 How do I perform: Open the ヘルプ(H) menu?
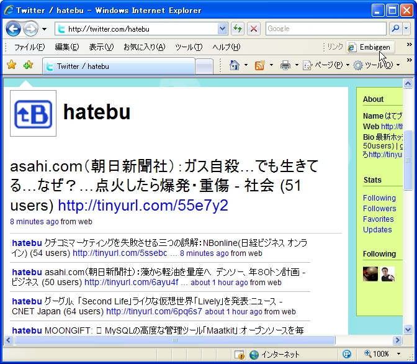pos(226,47)
